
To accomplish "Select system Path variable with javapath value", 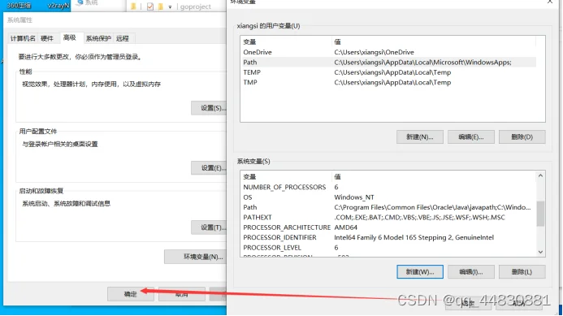I will point(388,207).
